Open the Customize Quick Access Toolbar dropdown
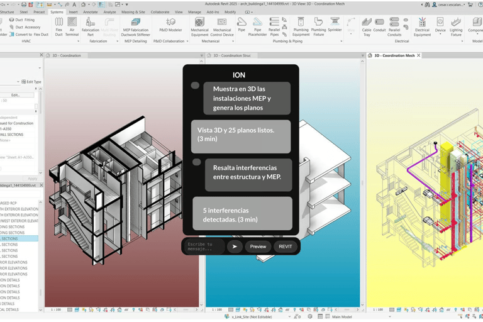This screenshot has width=483, height=322. point(126,4)
